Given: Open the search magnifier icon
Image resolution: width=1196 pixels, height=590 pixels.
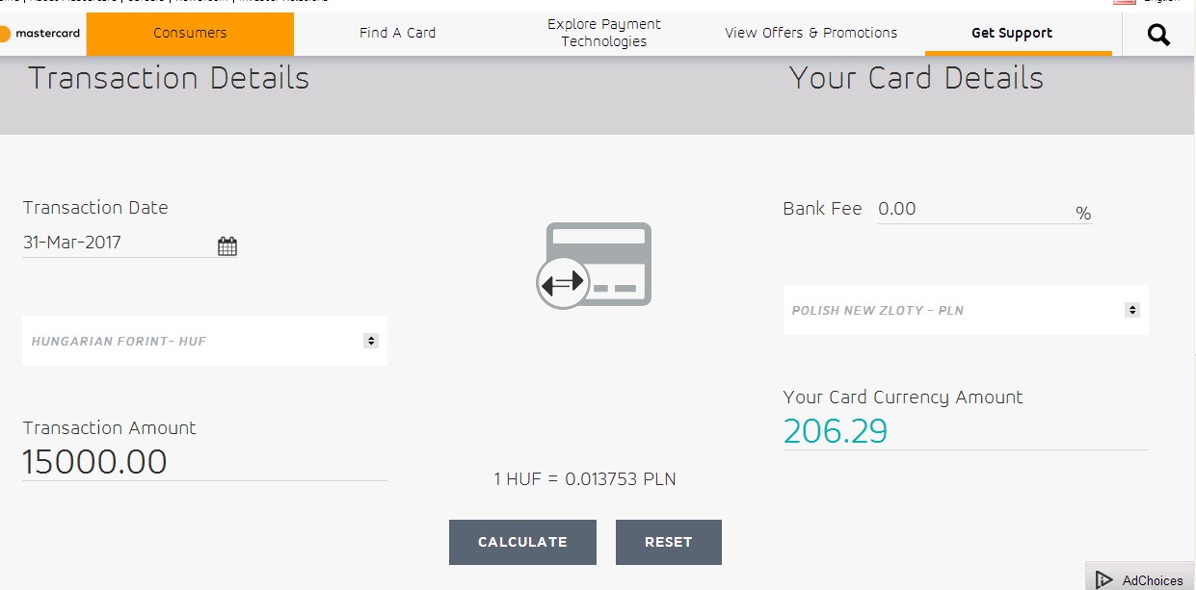Looking at the screenshot, I should point(1158,36).
